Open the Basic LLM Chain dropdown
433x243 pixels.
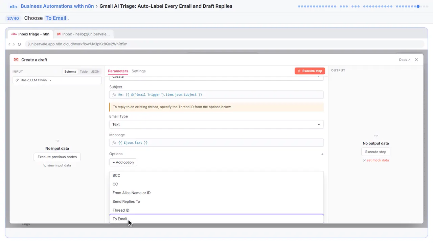click(57, 80)
